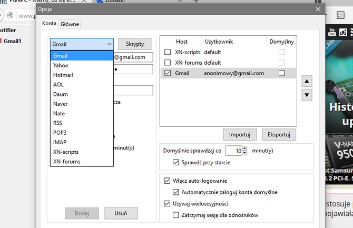Click the globe icon beside address bar
This screenshot has height=228, width=353.
(10, 15)
